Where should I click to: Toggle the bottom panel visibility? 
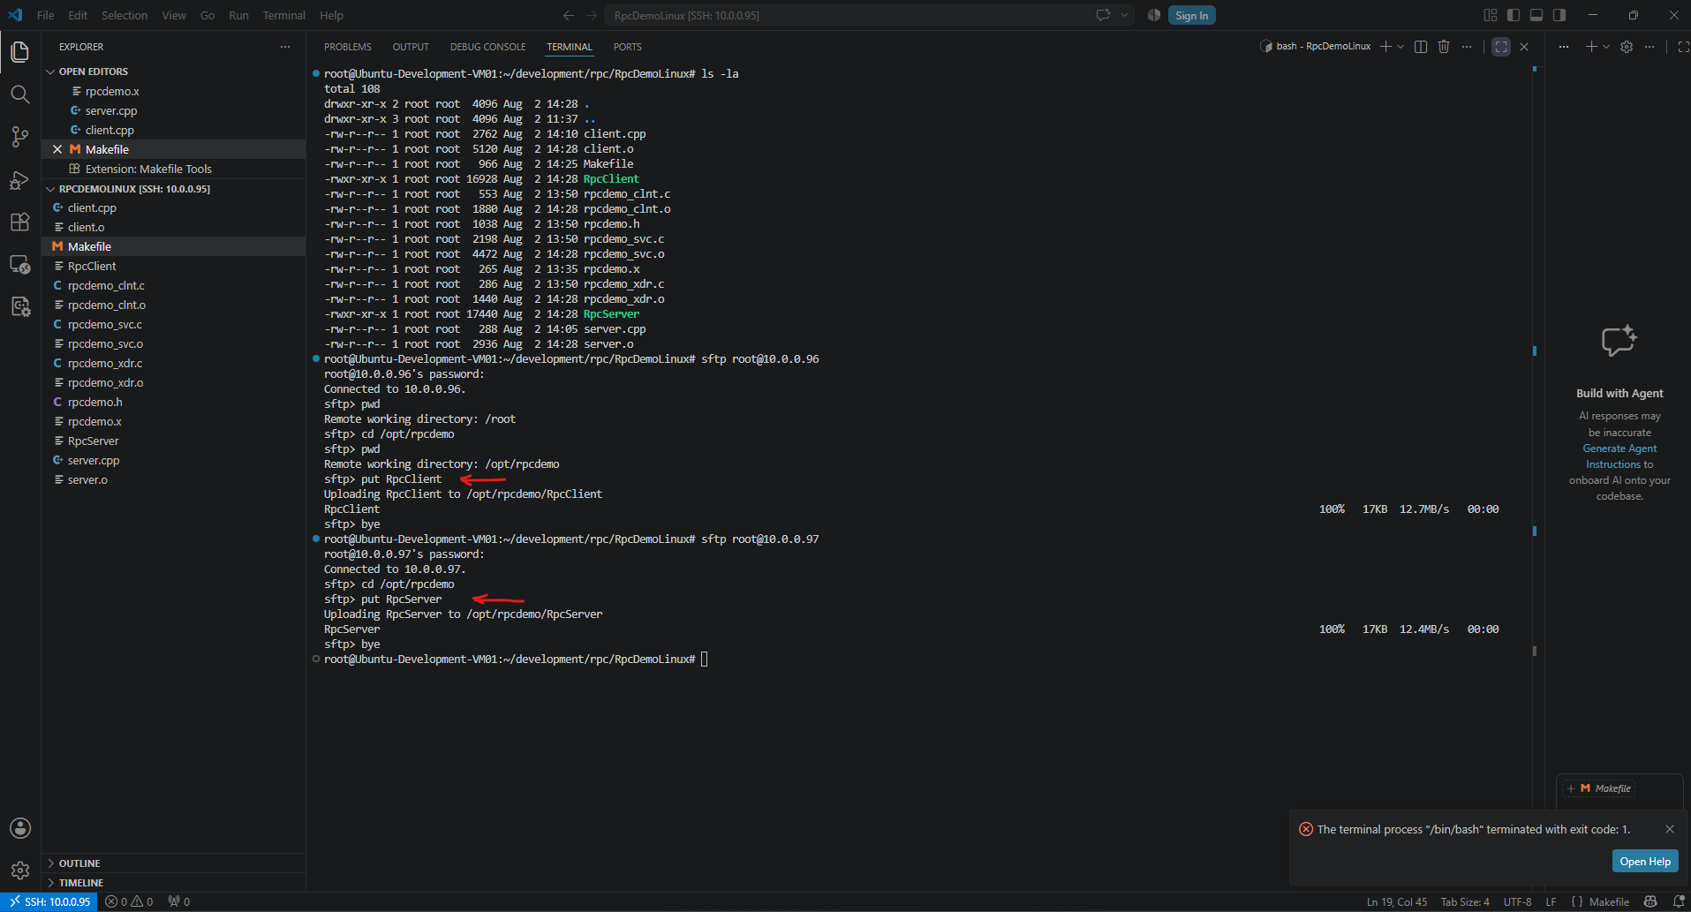(1536, 15)
